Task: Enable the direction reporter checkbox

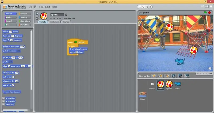Action: coord(3,104)
